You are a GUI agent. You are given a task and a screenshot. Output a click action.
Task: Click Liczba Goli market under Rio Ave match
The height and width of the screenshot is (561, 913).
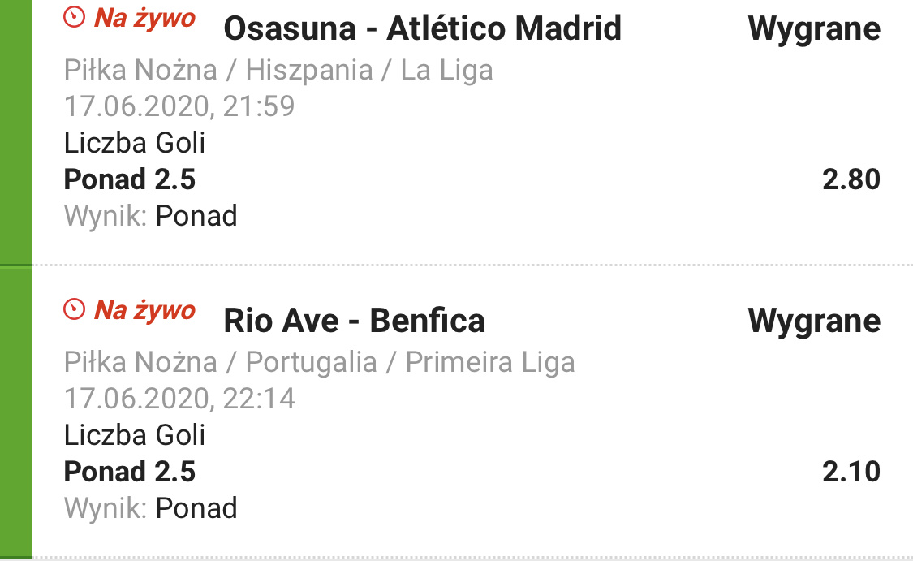pos(135,435)
